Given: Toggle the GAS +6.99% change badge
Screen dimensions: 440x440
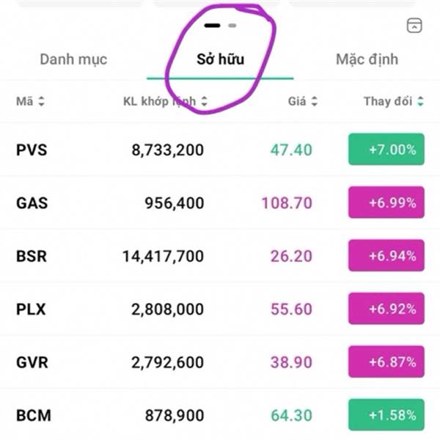Looking at the screenshot, I should (386, 203).
